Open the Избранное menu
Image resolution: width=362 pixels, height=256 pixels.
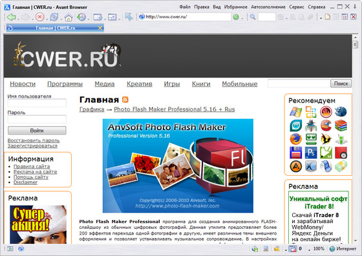[x=236, y=7]
